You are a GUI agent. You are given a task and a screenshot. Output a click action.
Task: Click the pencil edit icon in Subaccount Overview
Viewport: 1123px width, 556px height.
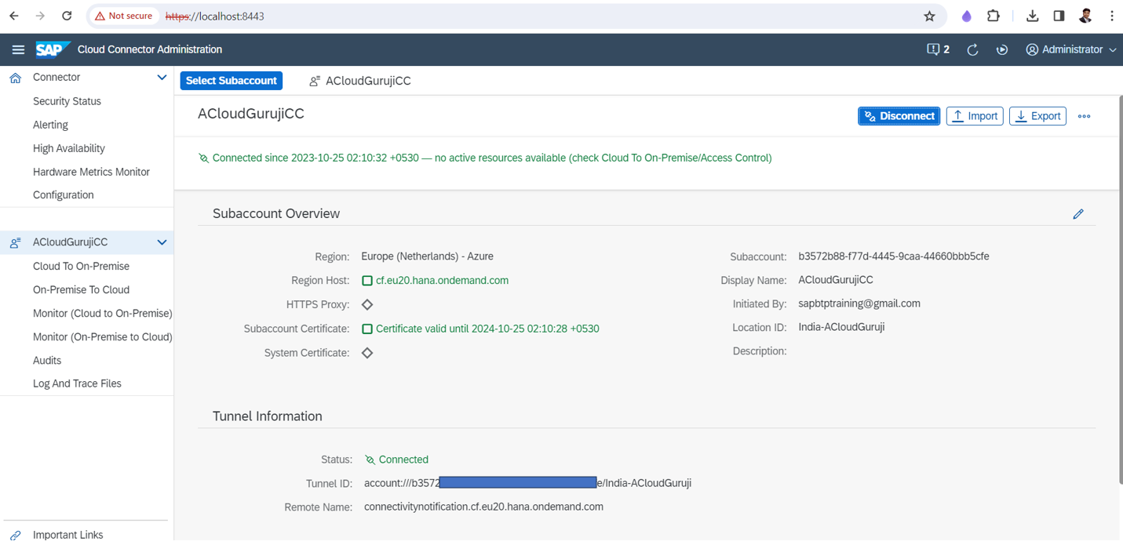pyautogui.click(x=1077, y=214)
